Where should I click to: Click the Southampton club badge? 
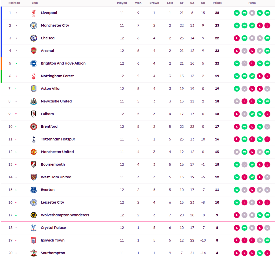(x=34, y=253)
